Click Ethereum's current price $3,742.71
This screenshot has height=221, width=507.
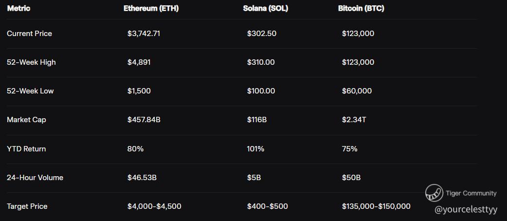pos(144,34)
